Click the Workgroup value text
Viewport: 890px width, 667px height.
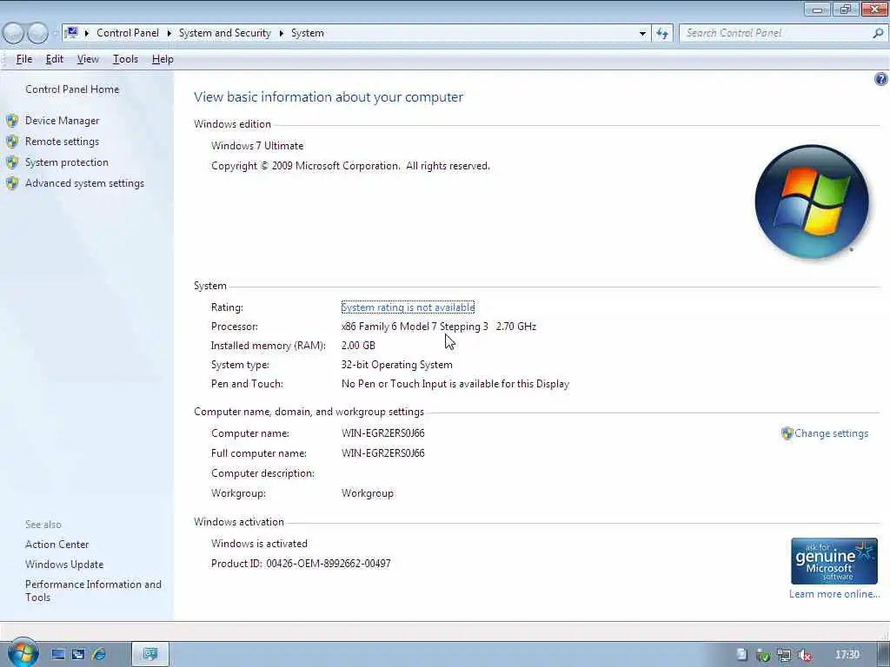(368, 493)
